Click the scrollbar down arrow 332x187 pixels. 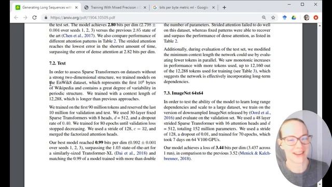tap(320, 184)
